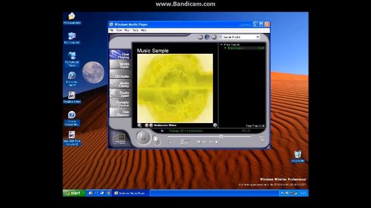The height and width of the screenshot is (208, 371).
Task: Click Windows Media Player taskbar button
Action: pyautogui.click(x=130, y=193)
